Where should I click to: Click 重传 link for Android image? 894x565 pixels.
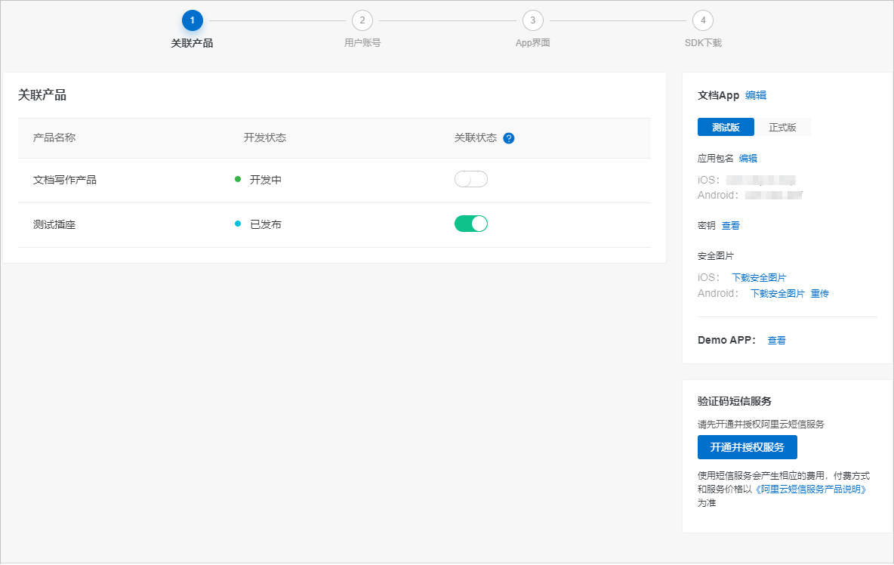point(820,294)
